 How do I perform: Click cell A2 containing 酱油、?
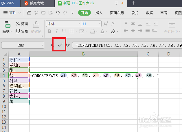click(x=19, y=65)
